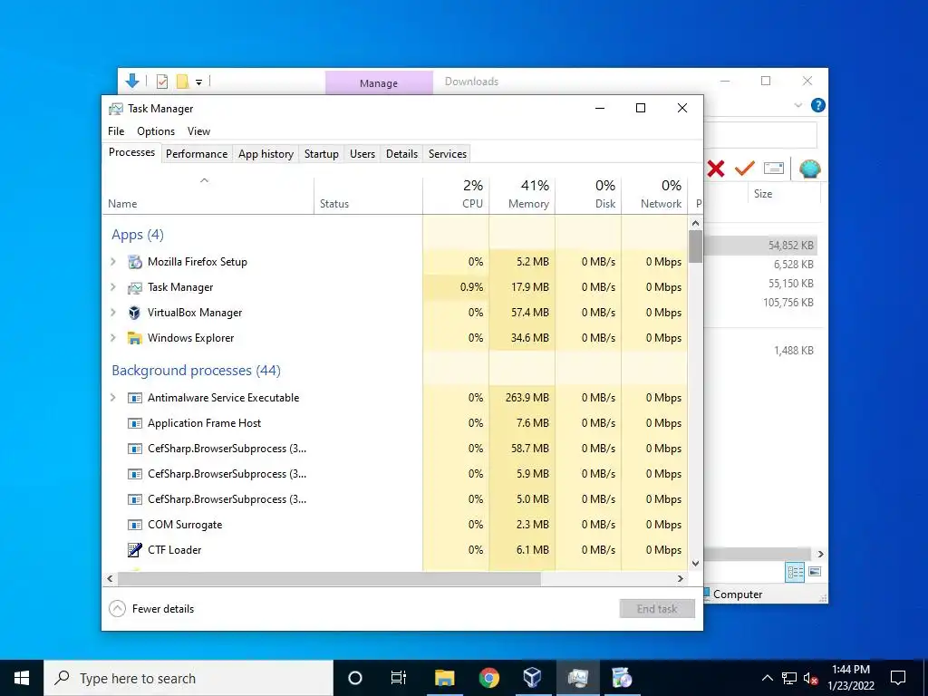Screen dimensions: 928x696
Task: Open the notification center icon
Action: coord(898,678)
